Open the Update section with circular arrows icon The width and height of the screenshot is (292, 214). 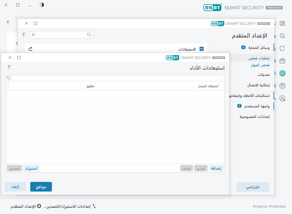click(x=282, y=48)
